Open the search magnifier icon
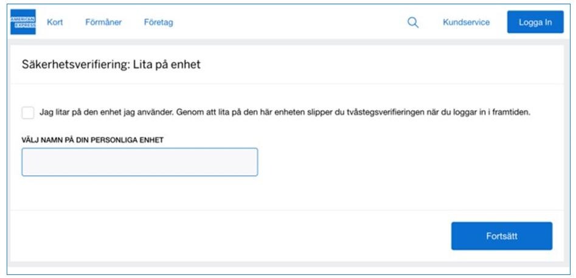The height and width of the screenshot is (278, 576). tap(413, 23)
